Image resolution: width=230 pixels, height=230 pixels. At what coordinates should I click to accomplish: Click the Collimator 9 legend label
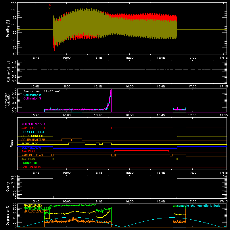[x=32, y=98]
